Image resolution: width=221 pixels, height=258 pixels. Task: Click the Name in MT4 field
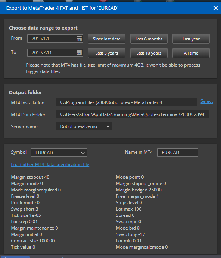click(178, 152)
